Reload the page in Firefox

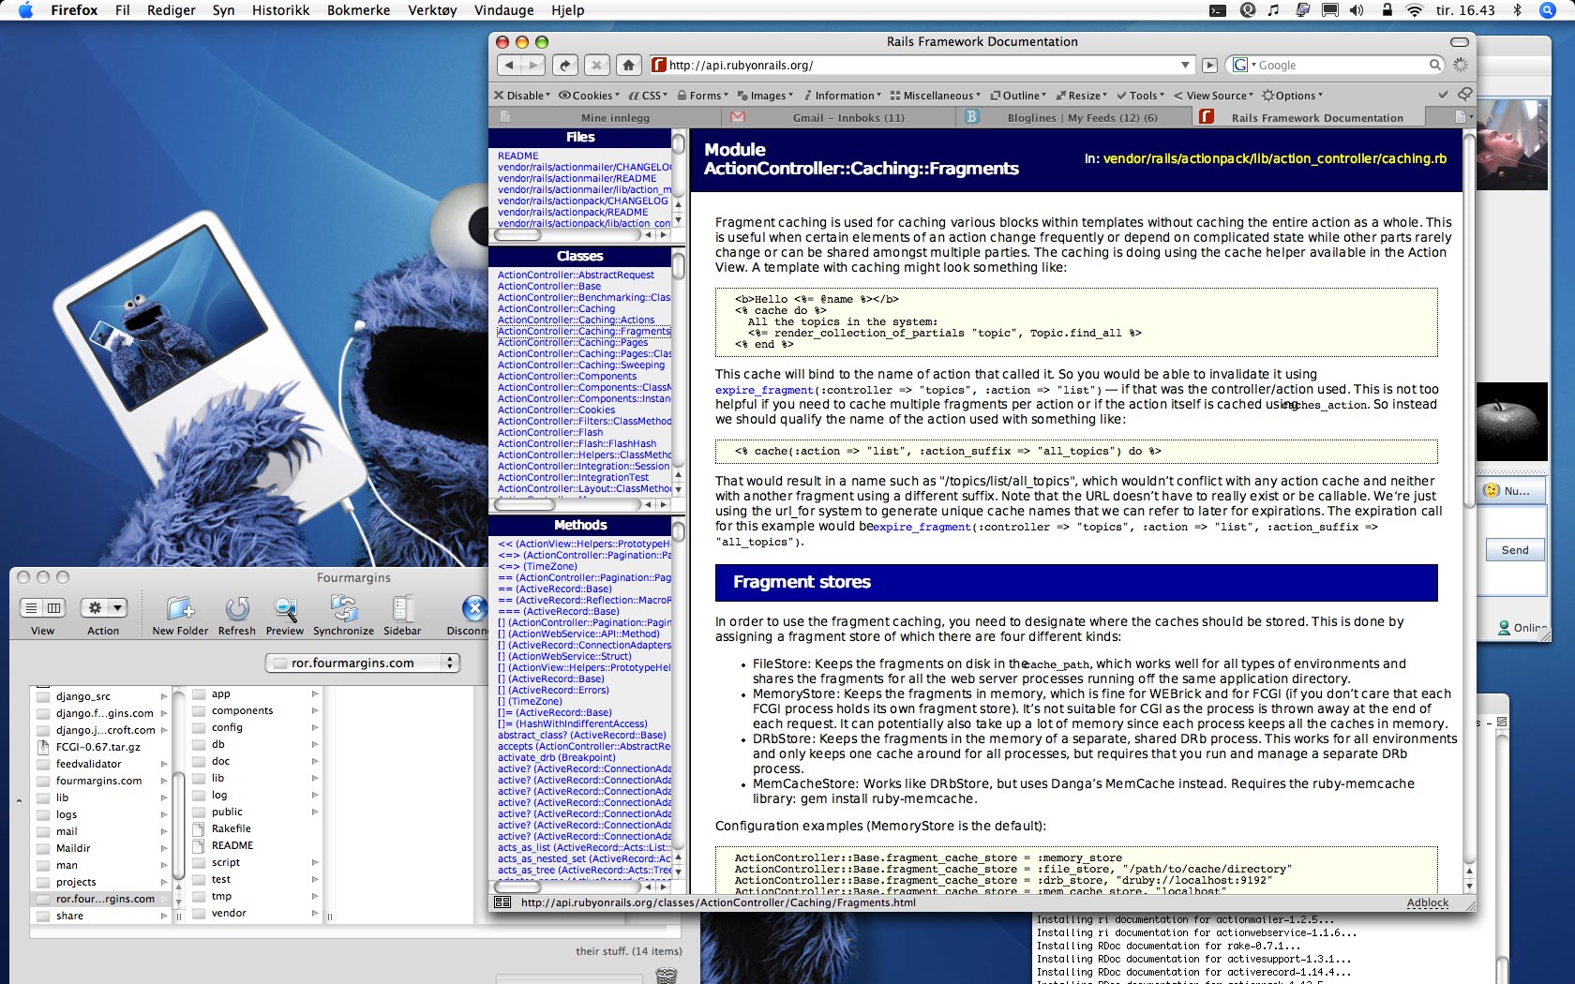point(565,65)
